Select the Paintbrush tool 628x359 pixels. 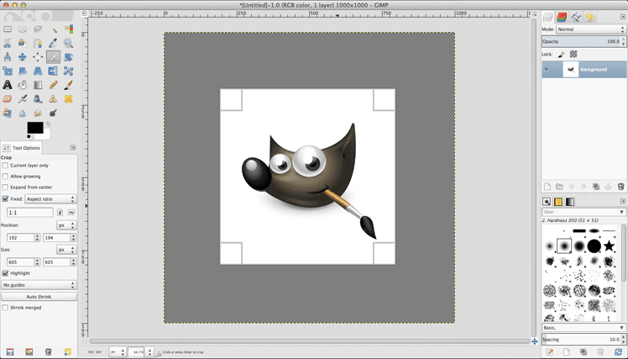coord(69,85)
